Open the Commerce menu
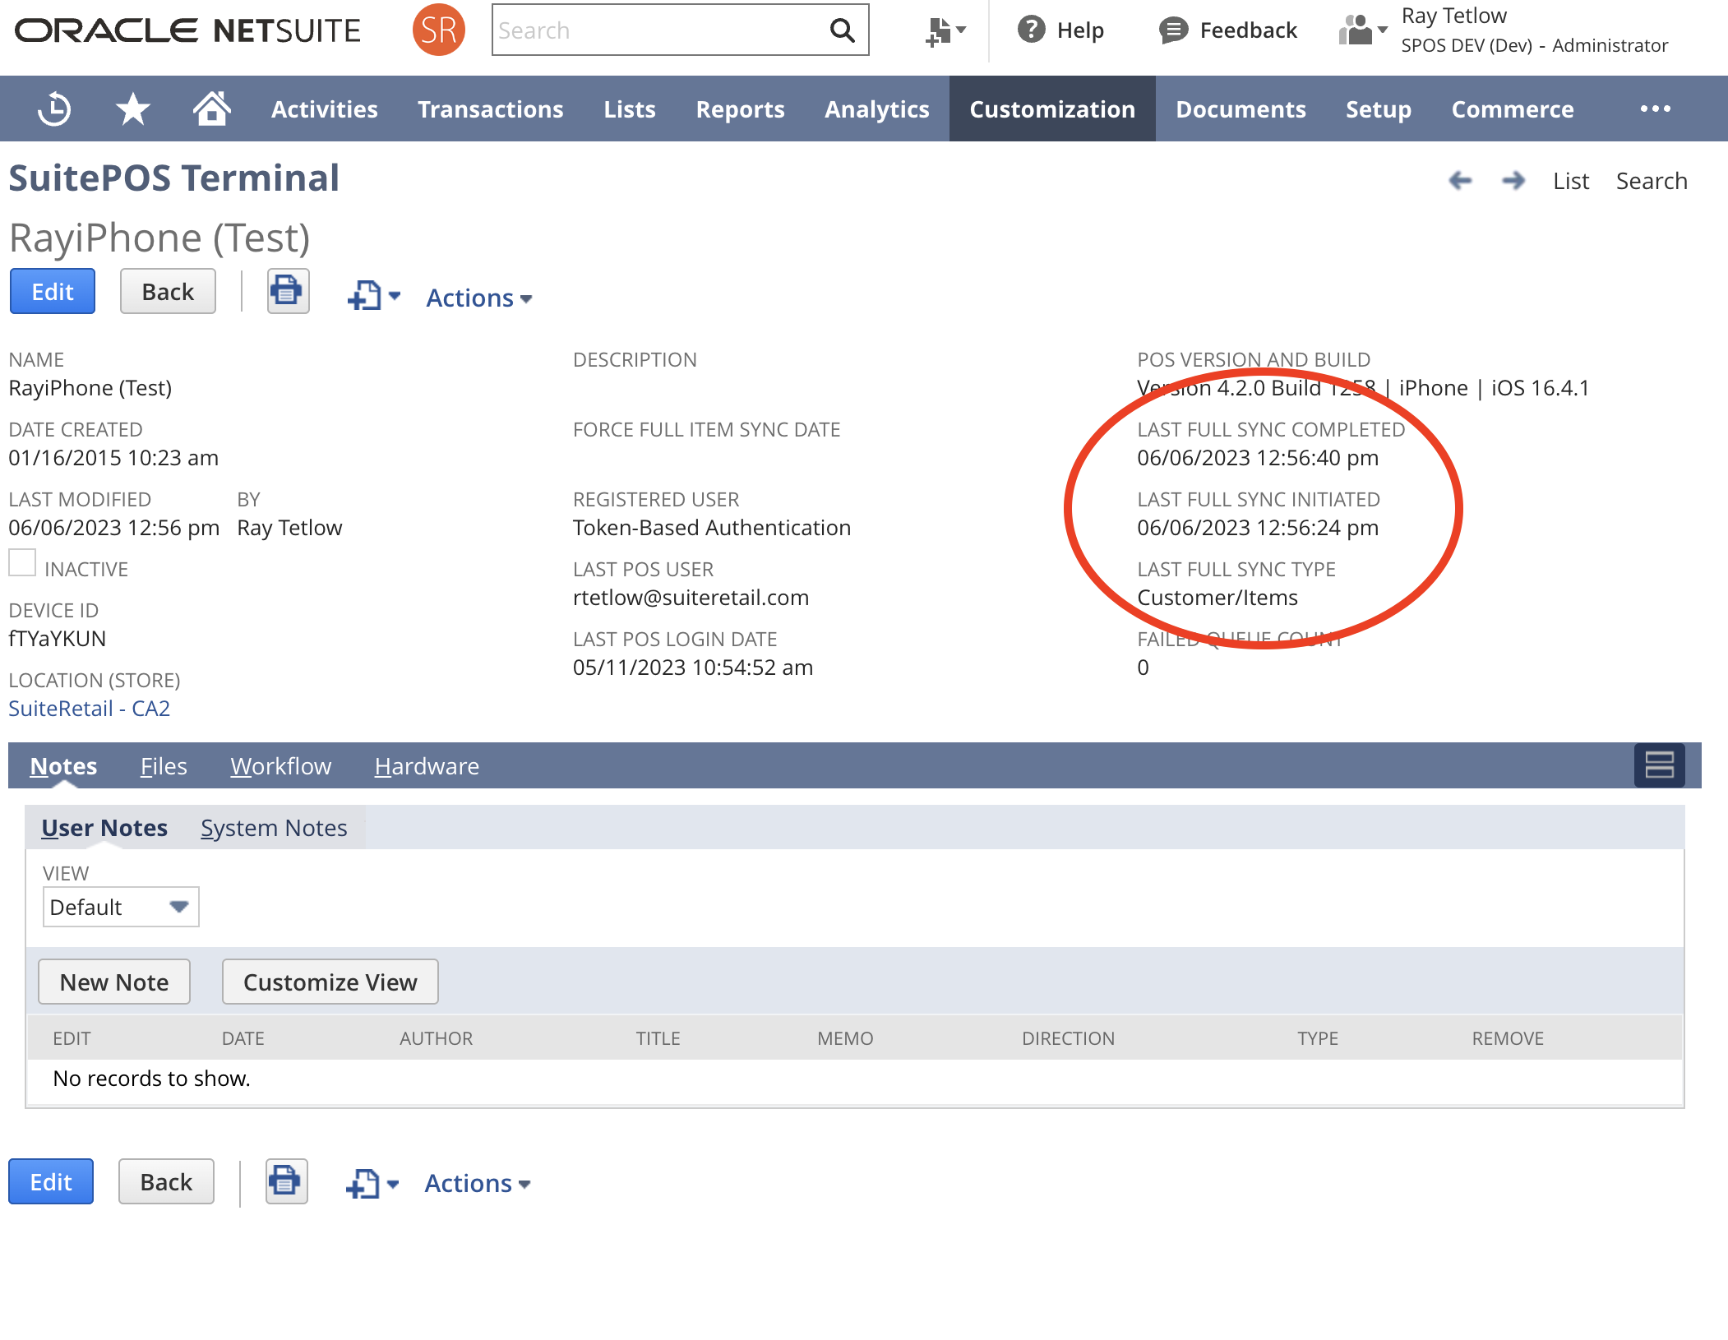The width and height of the screenshot is (1728, 1340). [x=1512, y=109]
